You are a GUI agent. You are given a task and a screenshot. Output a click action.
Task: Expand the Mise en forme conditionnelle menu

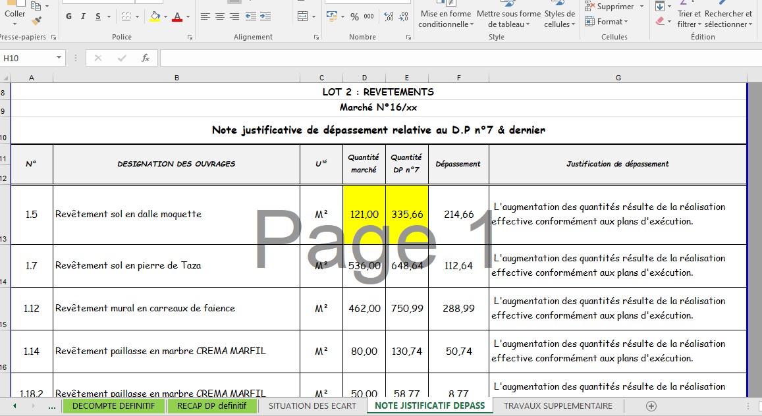click(x=446, y=19)
